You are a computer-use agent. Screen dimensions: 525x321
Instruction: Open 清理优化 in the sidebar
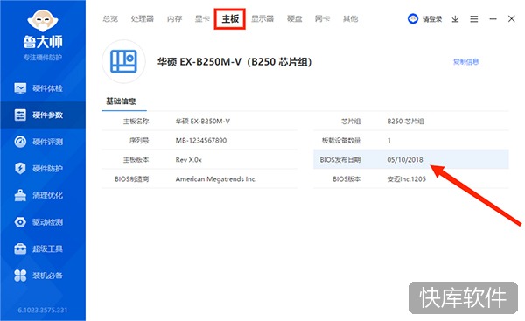tap(43, 195)
